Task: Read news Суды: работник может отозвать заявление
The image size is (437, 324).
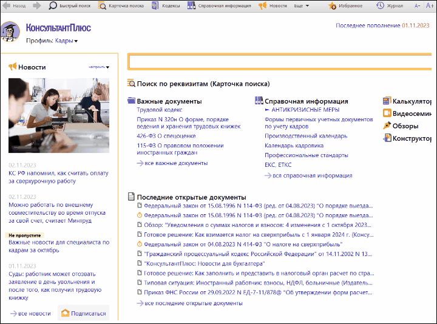Action: 55,286
